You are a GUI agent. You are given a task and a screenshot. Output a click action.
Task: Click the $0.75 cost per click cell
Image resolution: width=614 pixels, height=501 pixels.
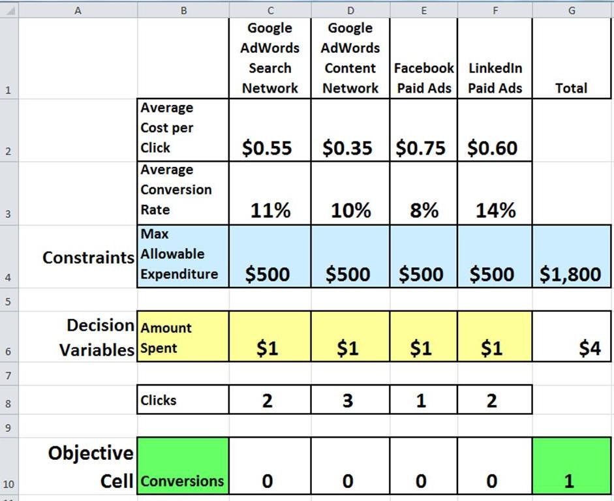tap(423, 130)
